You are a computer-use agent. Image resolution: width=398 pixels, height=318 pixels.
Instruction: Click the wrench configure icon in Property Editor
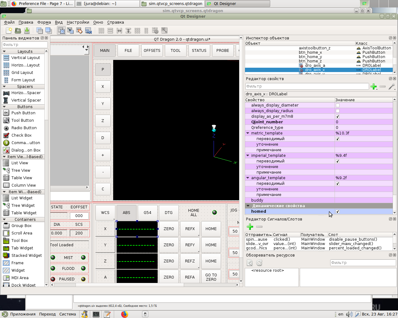point(391,87)
